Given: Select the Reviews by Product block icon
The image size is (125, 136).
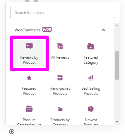Looking at the screenshot, I should pyautogui.click(x=29, y=46).
